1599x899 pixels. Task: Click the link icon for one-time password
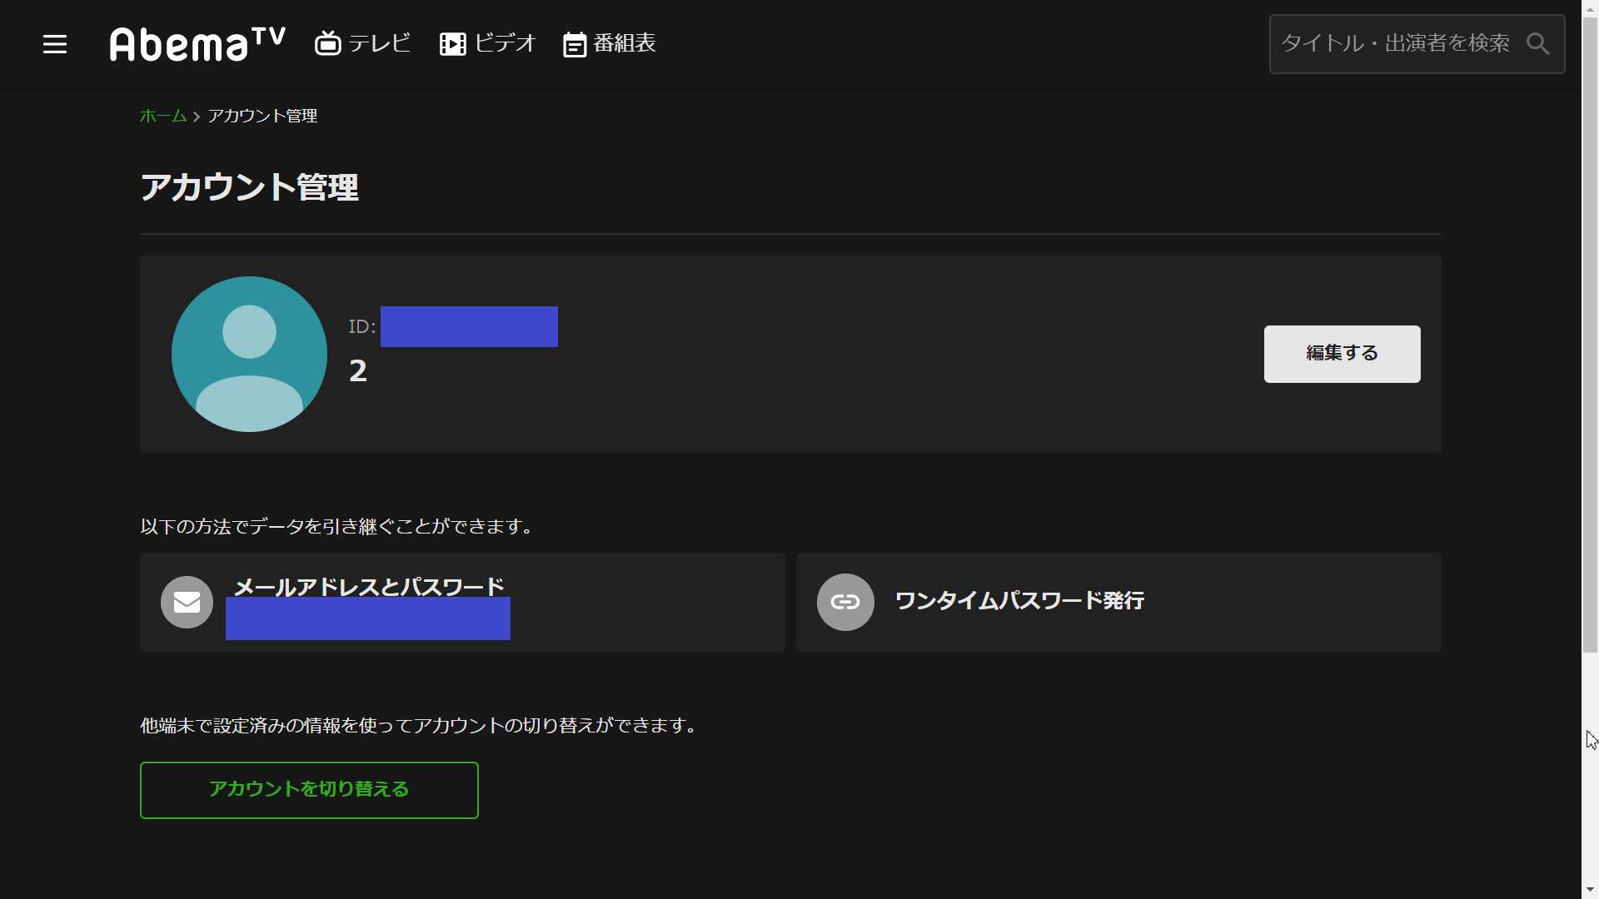[844, 602]
